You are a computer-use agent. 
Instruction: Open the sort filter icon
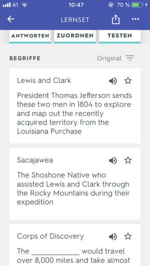pos(130,58)
